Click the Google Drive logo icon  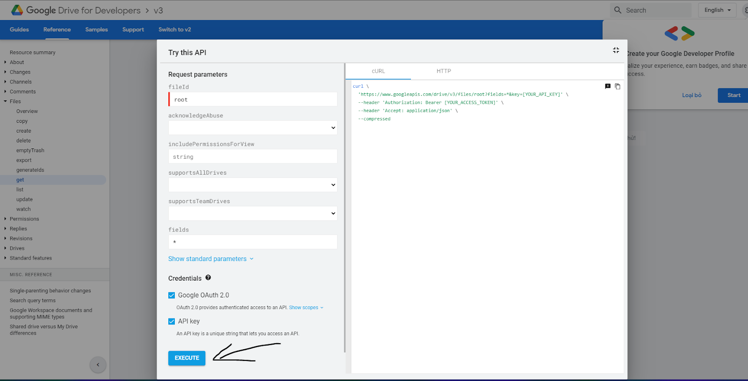coord(17,10)
